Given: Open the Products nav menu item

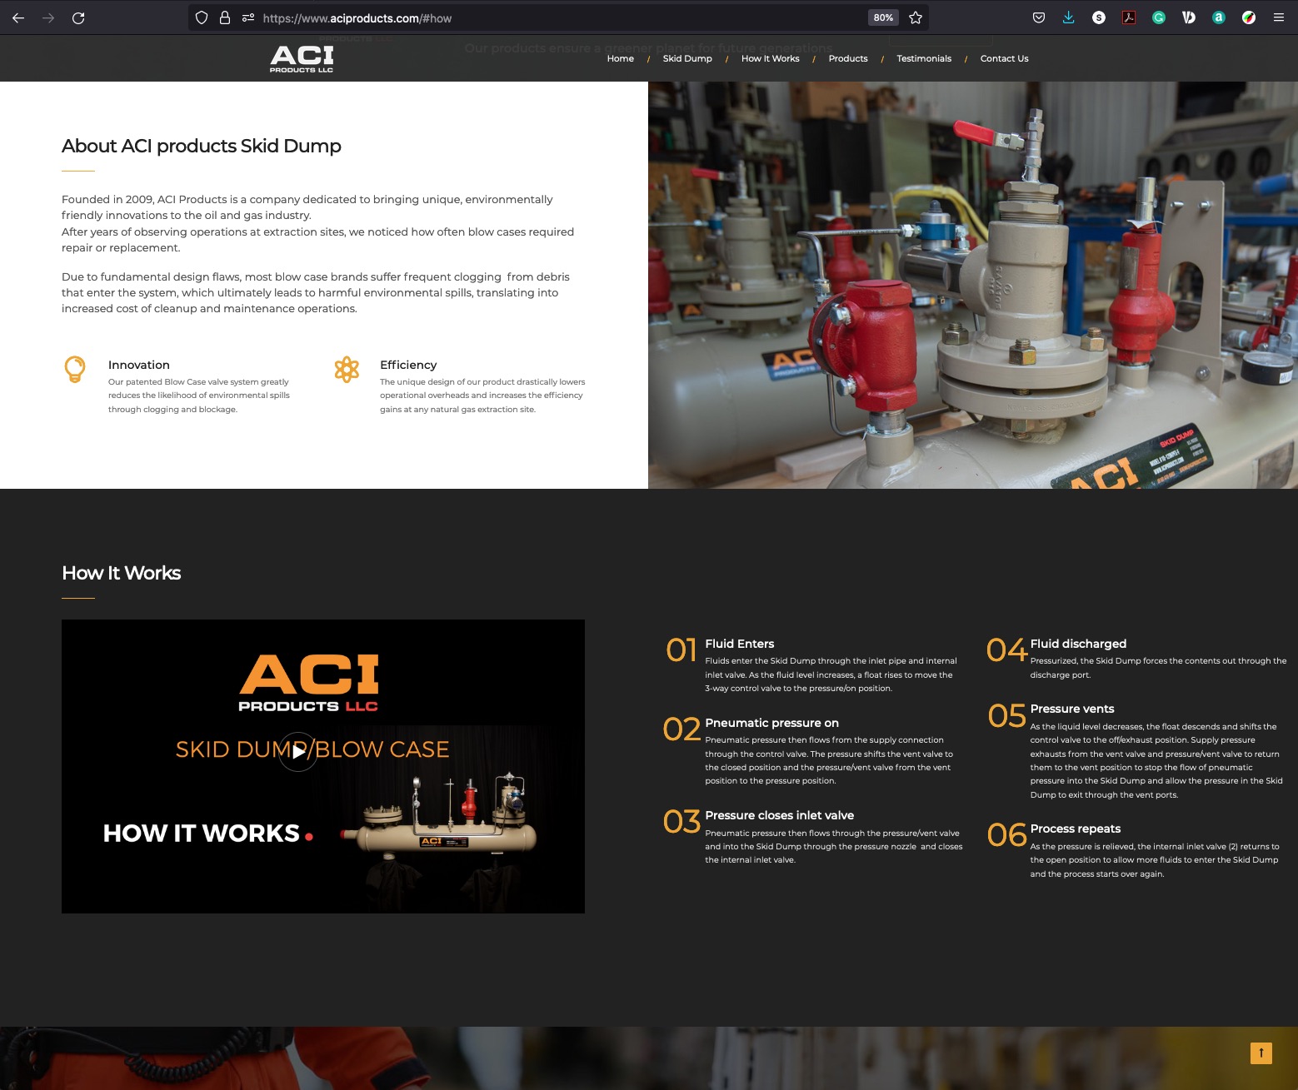Looking at the screenshot, I should pyautogui.click(x=848, y=58).
